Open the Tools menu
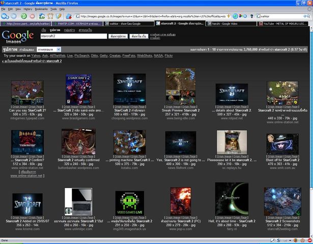 point(53,9)
